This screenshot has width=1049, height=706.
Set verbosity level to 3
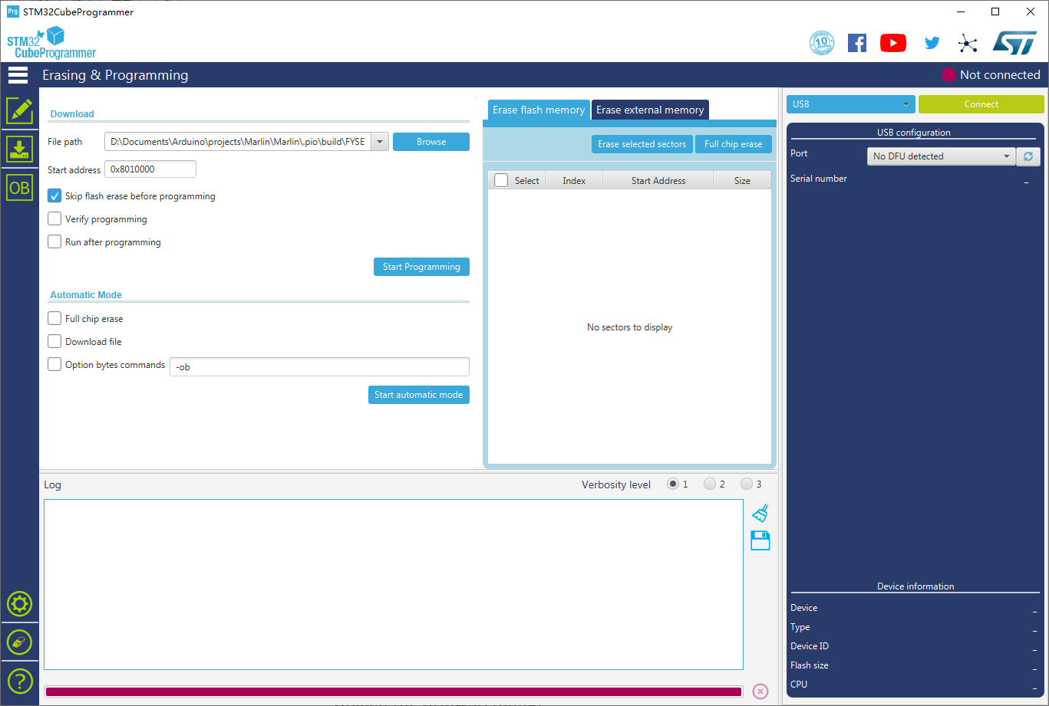click(x=747, y=484)
